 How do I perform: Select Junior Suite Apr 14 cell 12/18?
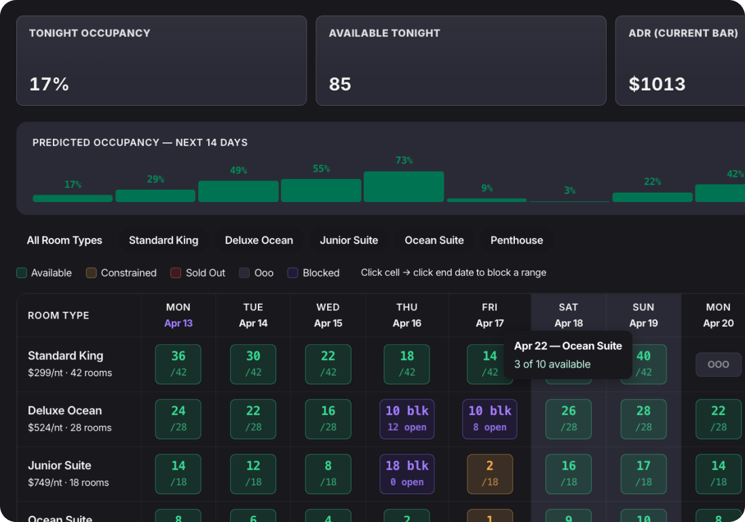click(x=253, y=474)
